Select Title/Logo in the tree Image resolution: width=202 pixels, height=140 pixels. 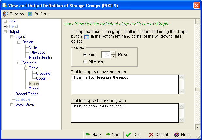37,52
